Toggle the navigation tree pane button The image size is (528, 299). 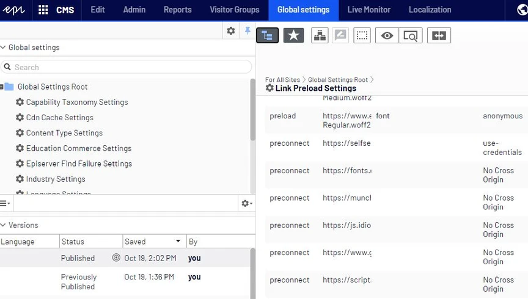[x=268, y=35]
